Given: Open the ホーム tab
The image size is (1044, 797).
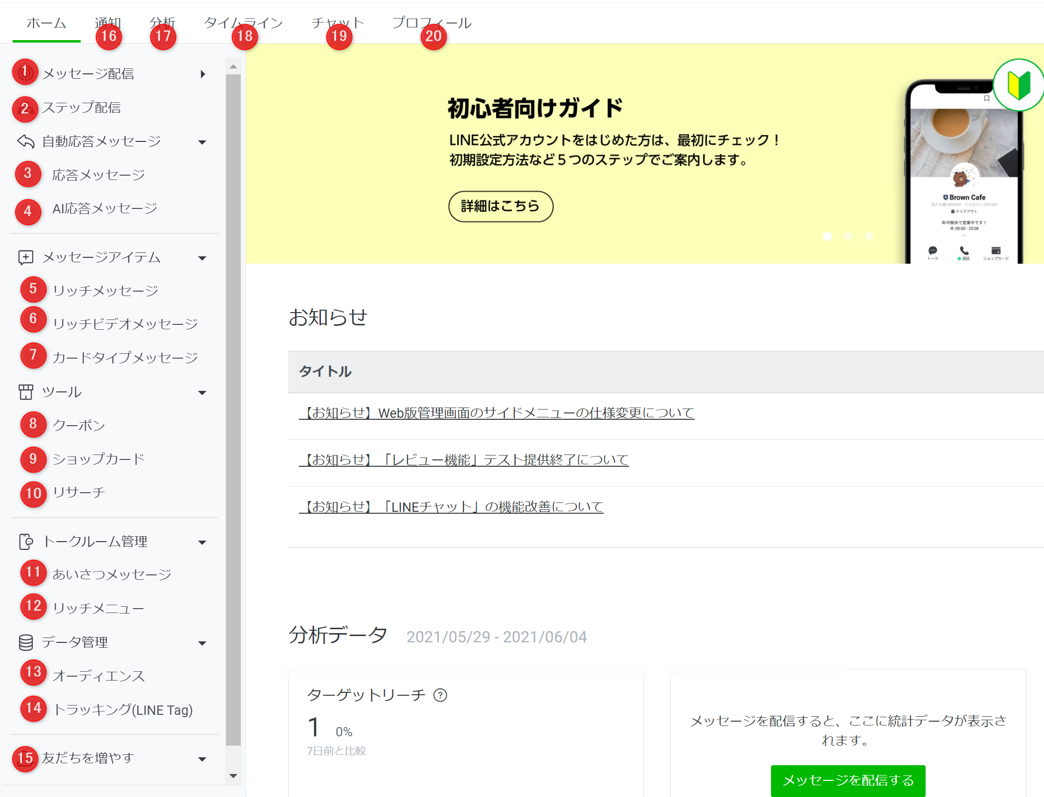Looking at the screenshot, I should pos(46,23).
